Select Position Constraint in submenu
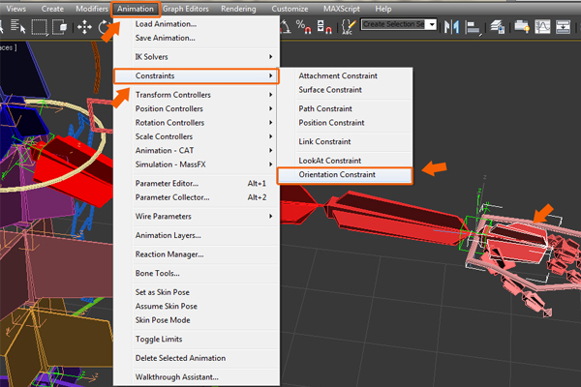 coord(346,123)
